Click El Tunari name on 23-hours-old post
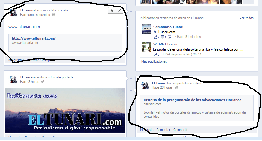 [159, 83]
